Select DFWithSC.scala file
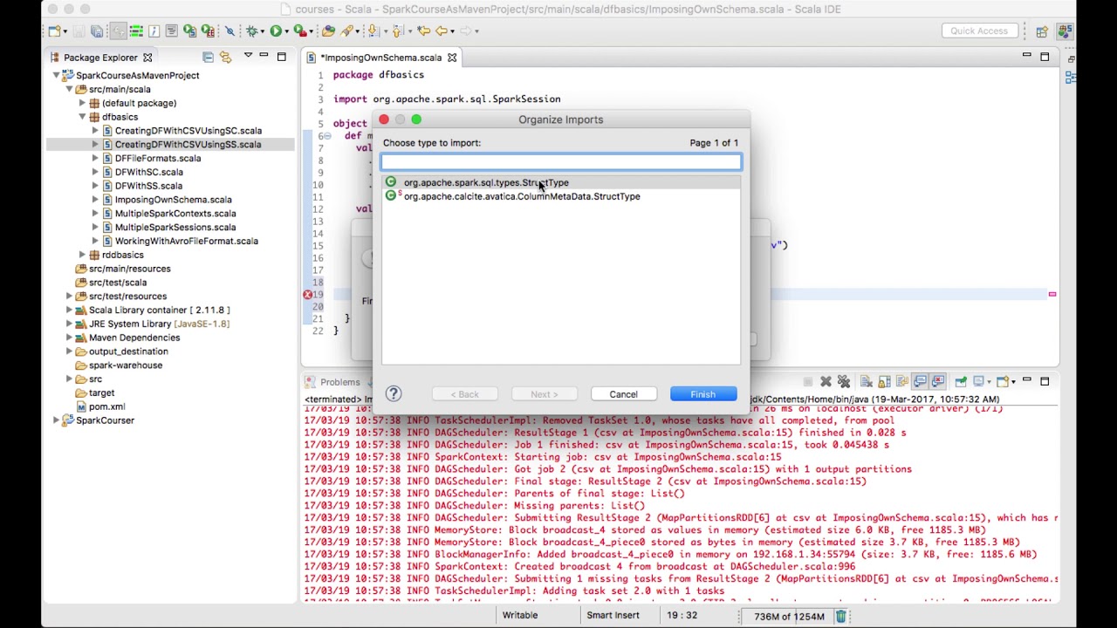Image resolution: width=1117 pixels, height=628 pixels. pyautogui.click(x=149, y=173)
